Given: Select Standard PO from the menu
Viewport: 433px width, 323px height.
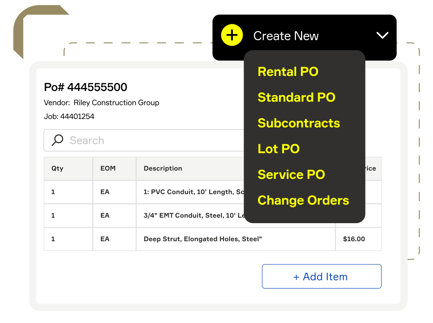Looking at the screenshot, I should tap(297, 97).
